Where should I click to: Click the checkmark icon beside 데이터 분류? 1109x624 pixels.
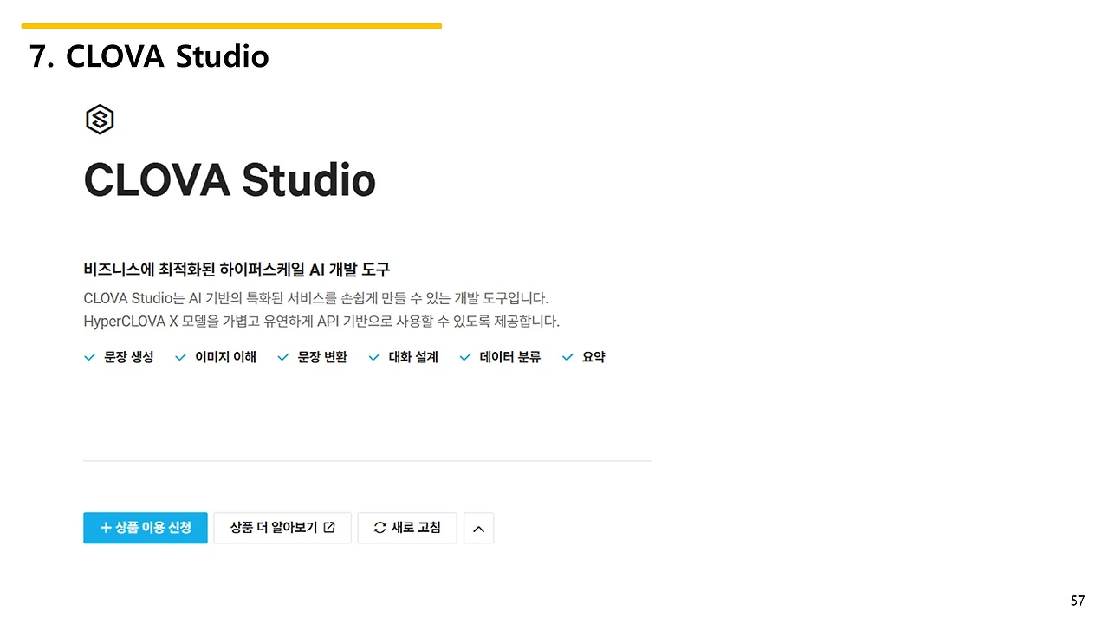point(465,356)
